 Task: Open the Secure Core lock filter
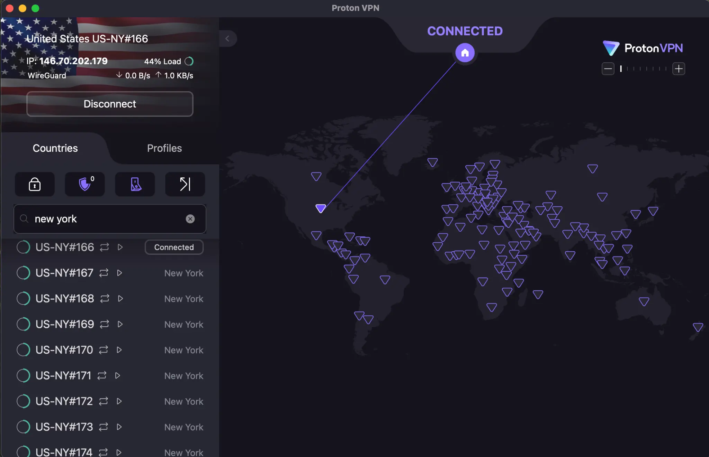[35, 184]
